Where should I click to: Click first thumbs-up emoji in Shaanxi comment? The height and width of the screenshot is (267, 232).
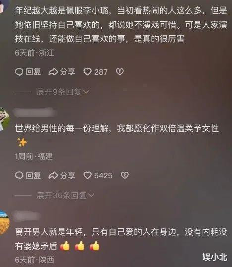(x=65, y=246)
